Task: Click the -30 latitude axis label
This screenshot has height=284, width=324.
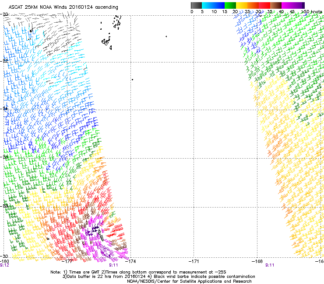Action: 4,256
